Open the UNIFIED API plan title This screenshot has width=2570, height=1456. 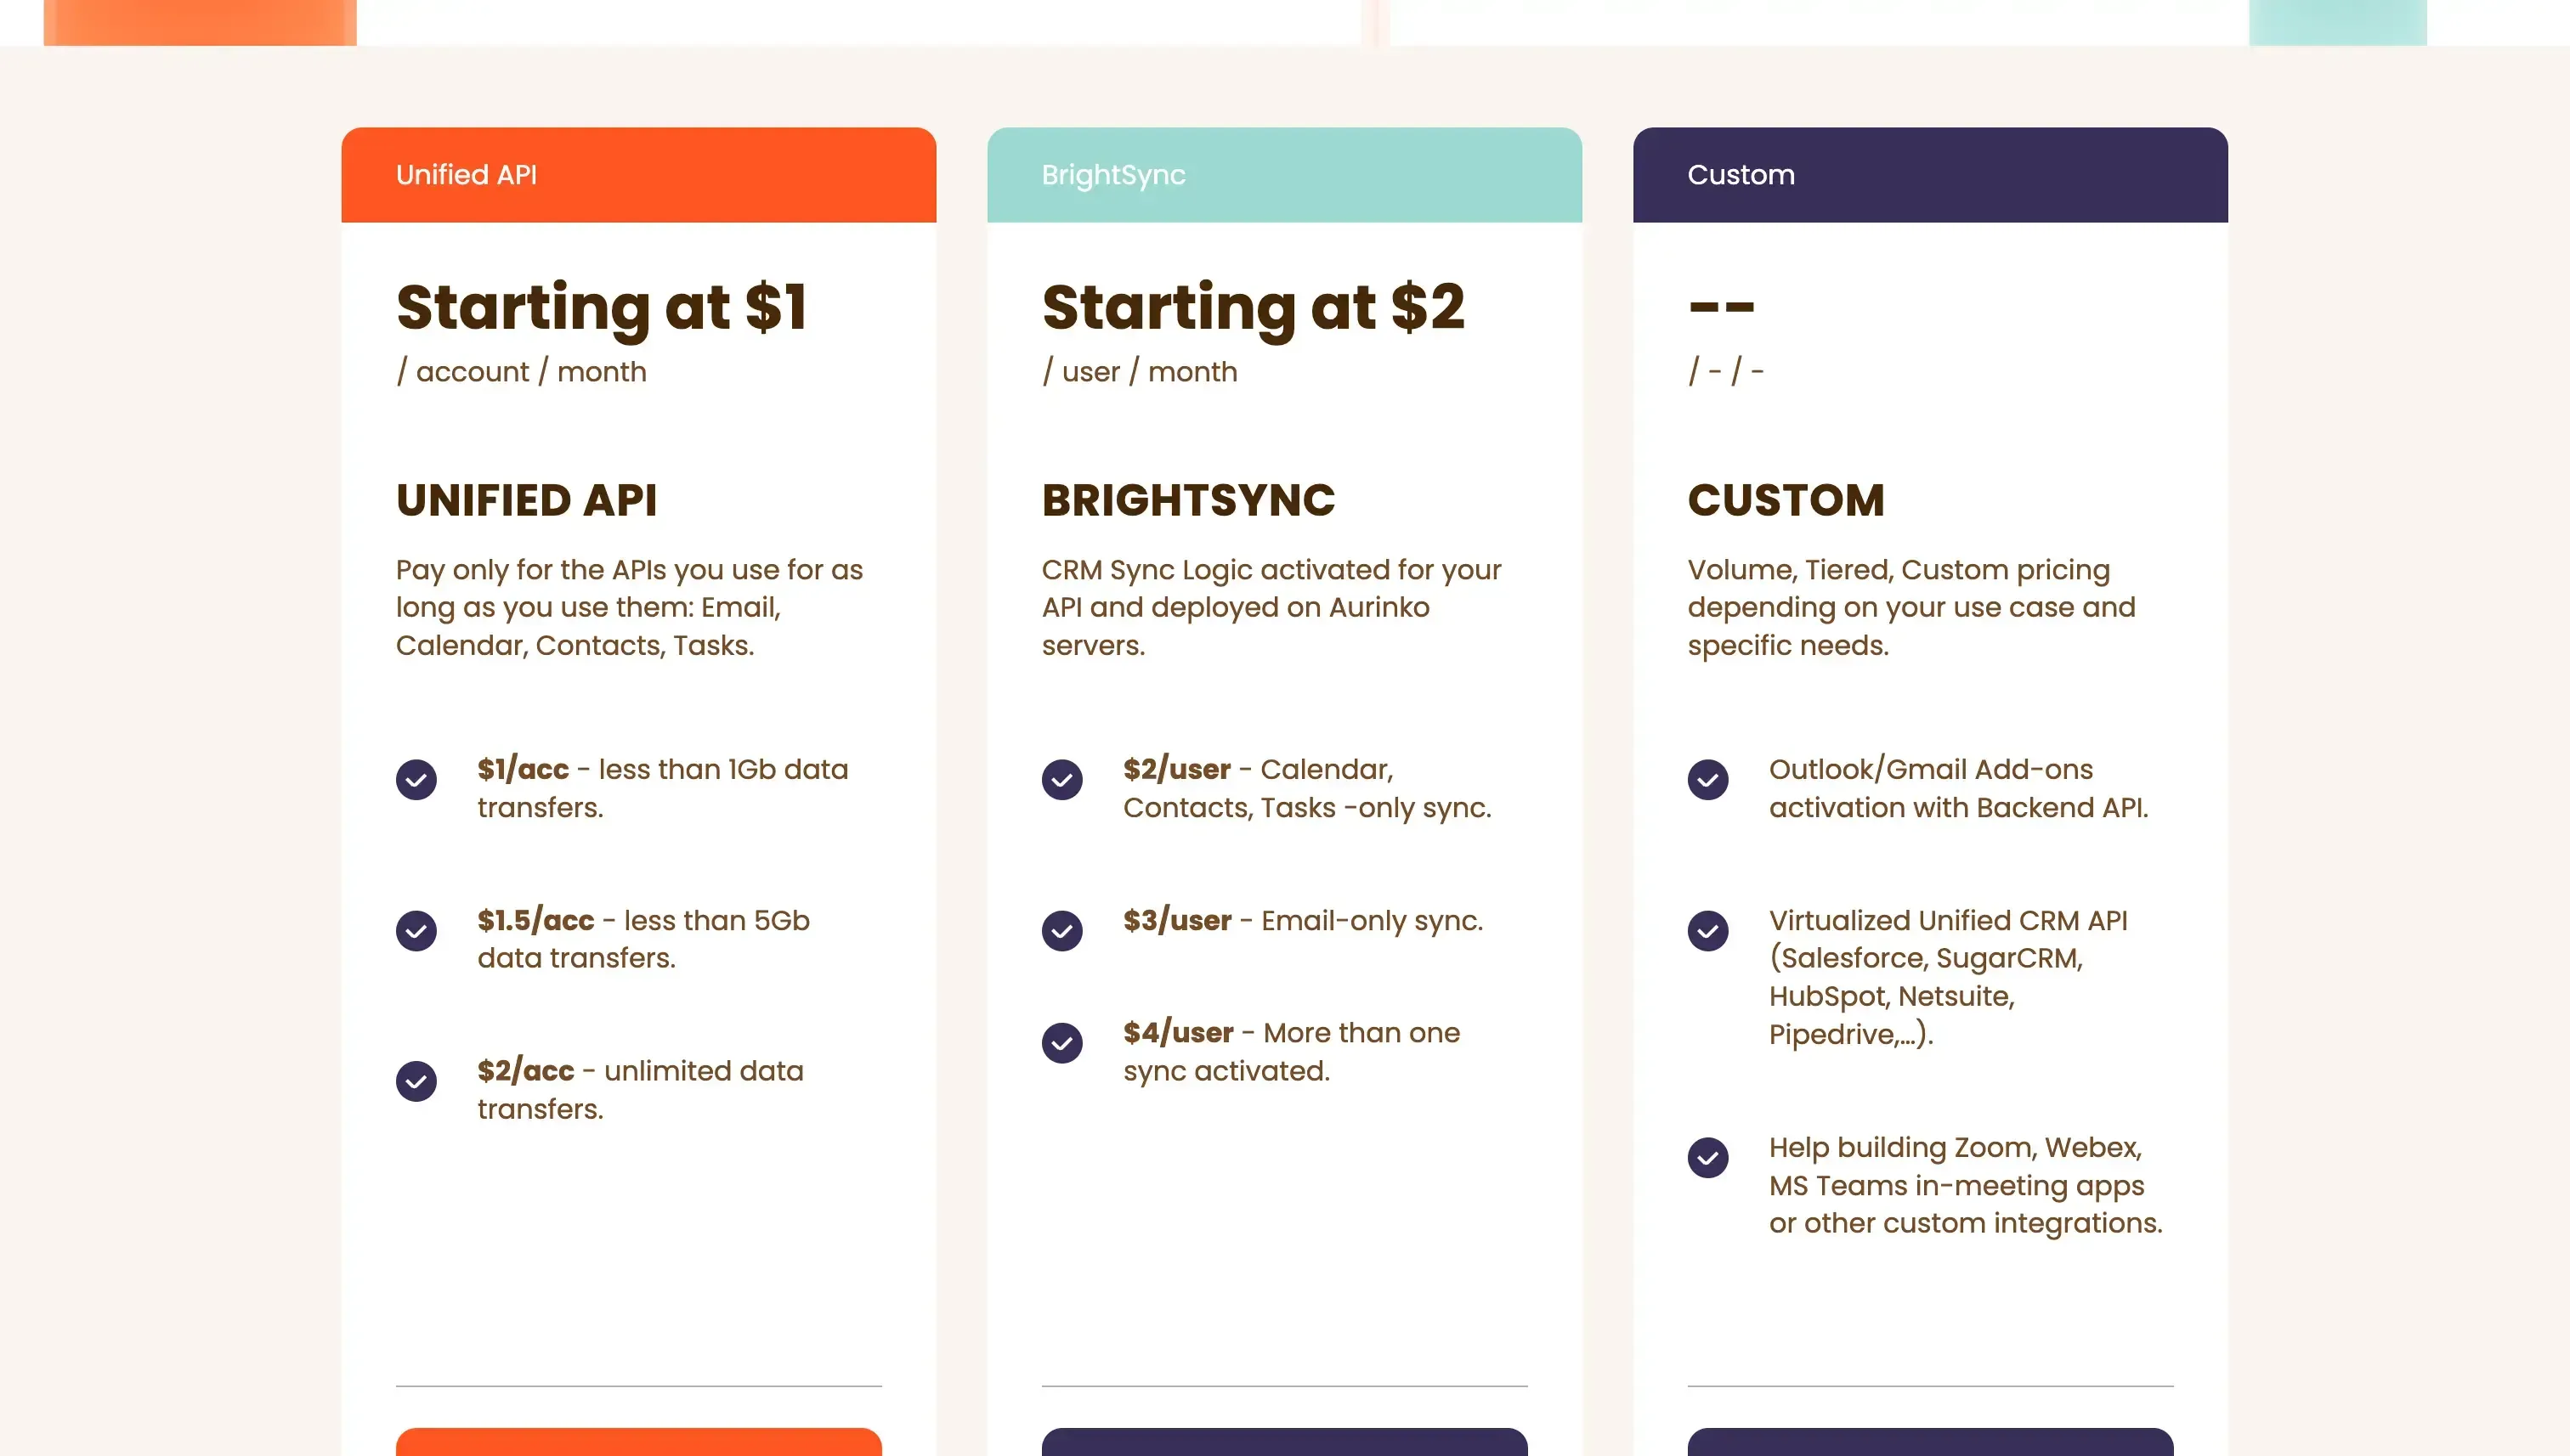[x=526, y=500]
